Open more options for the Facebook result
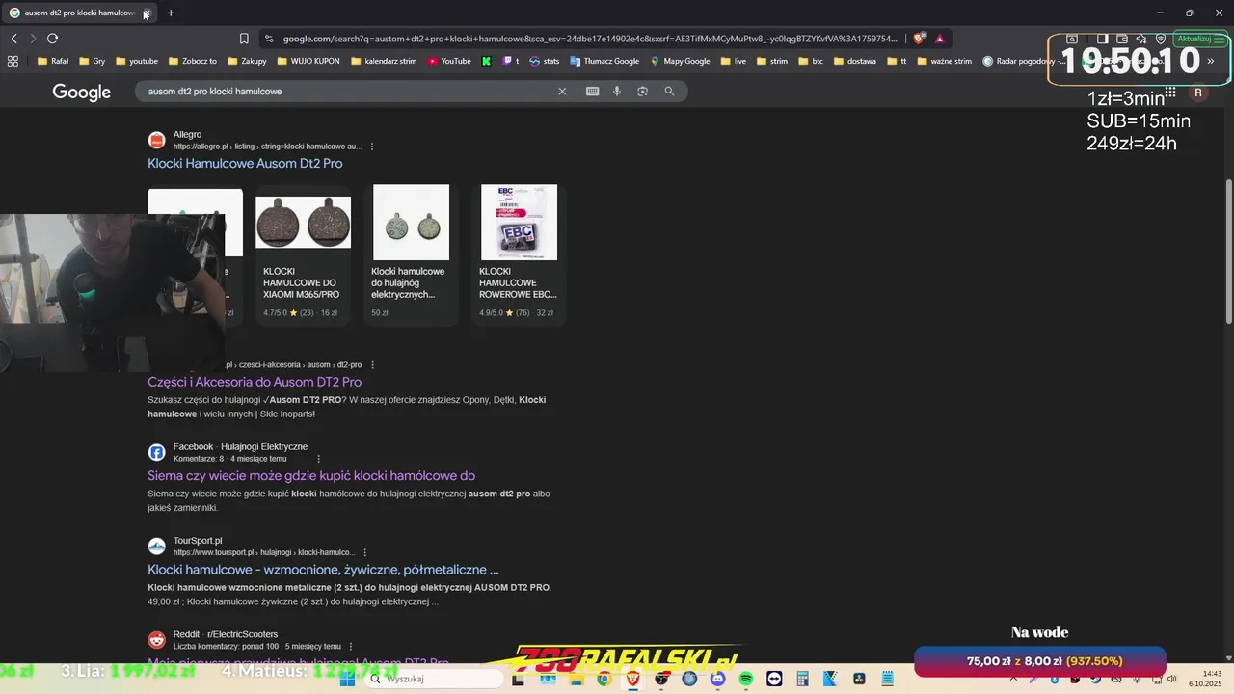Image resolution: width=1234 pixels, height=694 pixels. 319,459
